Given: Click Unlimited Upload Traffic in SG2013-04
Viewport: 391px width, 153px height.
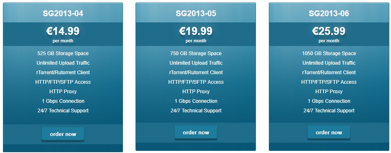Looking at the screenshot, I should pyautogui.click(x=63, y=63).
